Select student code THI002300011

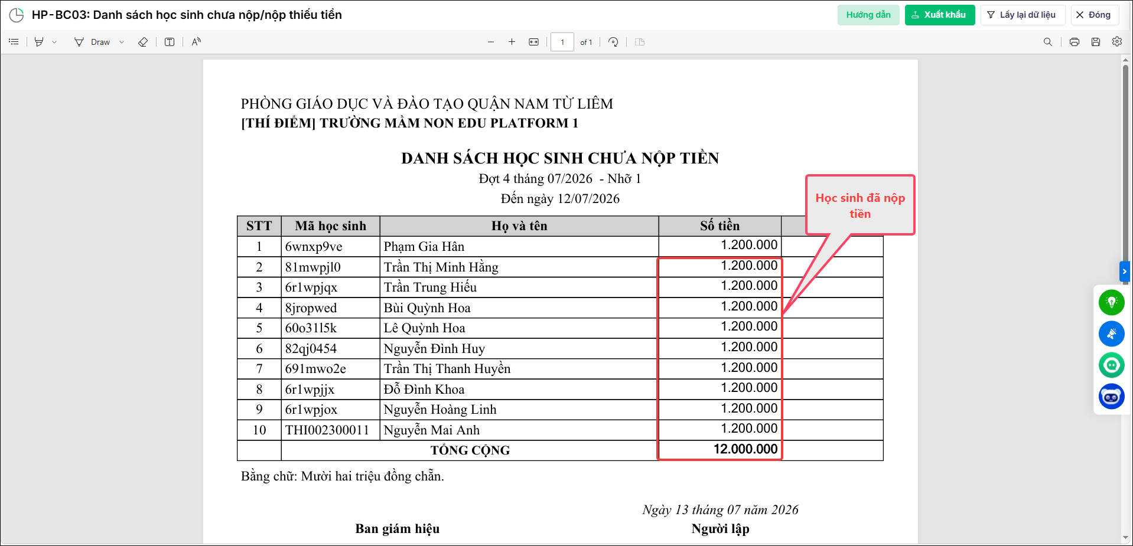tap(327, 430)
